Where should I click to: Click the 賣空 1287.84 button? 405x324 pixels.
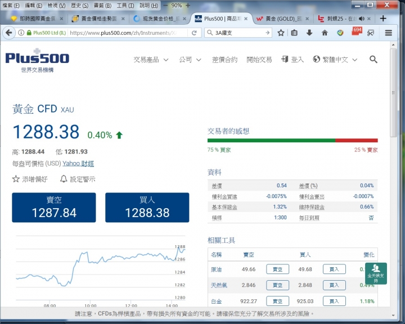(54, 207)
